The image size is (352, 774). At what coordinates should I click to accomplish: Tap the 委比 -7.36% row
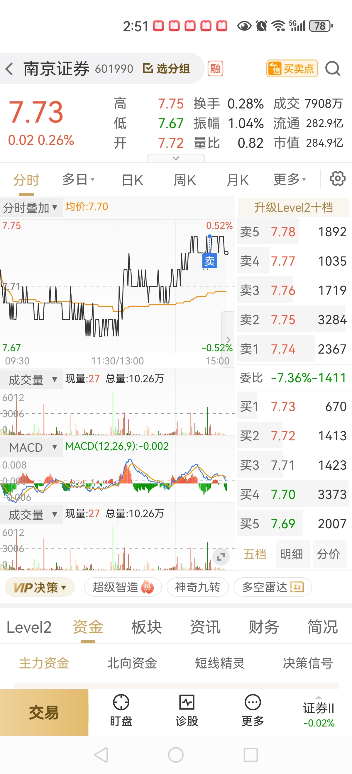[x=293, y=378]
